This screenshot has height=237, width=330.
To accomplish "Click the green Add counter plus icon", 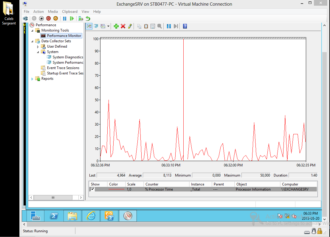I will coord(116,26).
